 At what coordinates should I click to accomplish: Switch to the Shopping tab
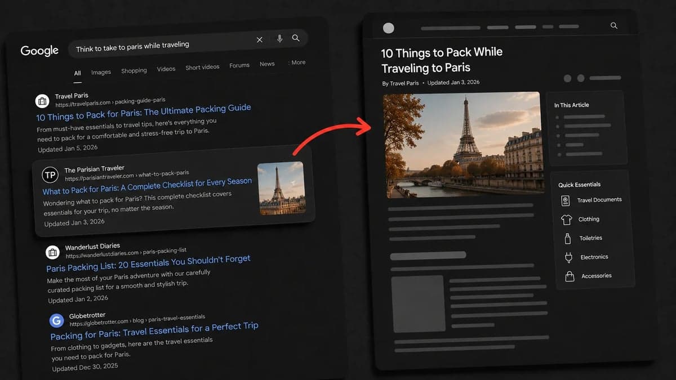(134, 70)
